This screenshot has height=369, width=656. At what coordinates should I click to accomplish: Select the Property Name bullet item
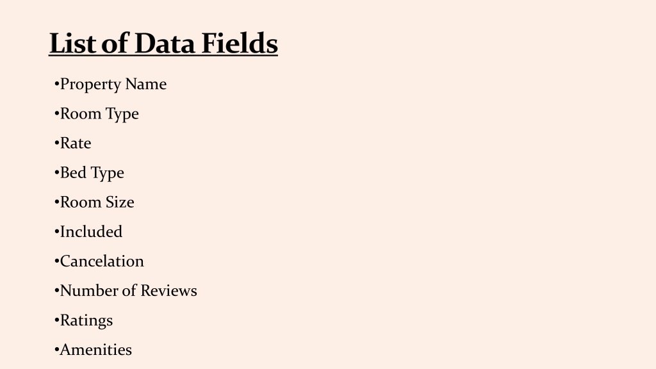tap(110, 85)
